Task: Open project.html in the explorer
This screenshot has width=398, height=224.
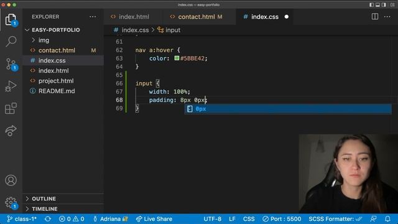Action: click(x=56, y=81)
